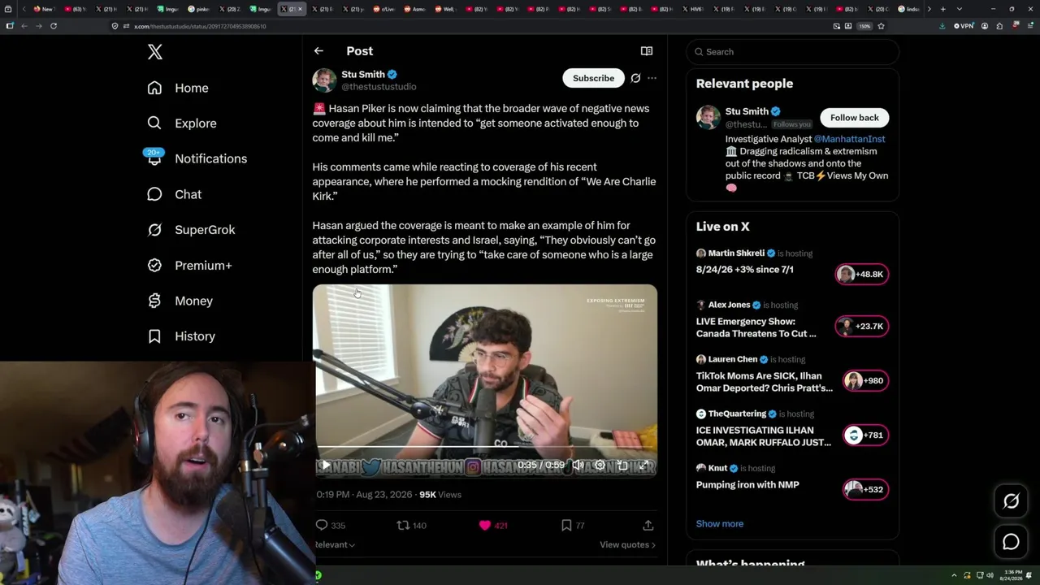The width and height of the screenshot is (1040, 585).
Task: Open the Relevant sort dropdown
Action: [335, 544]
